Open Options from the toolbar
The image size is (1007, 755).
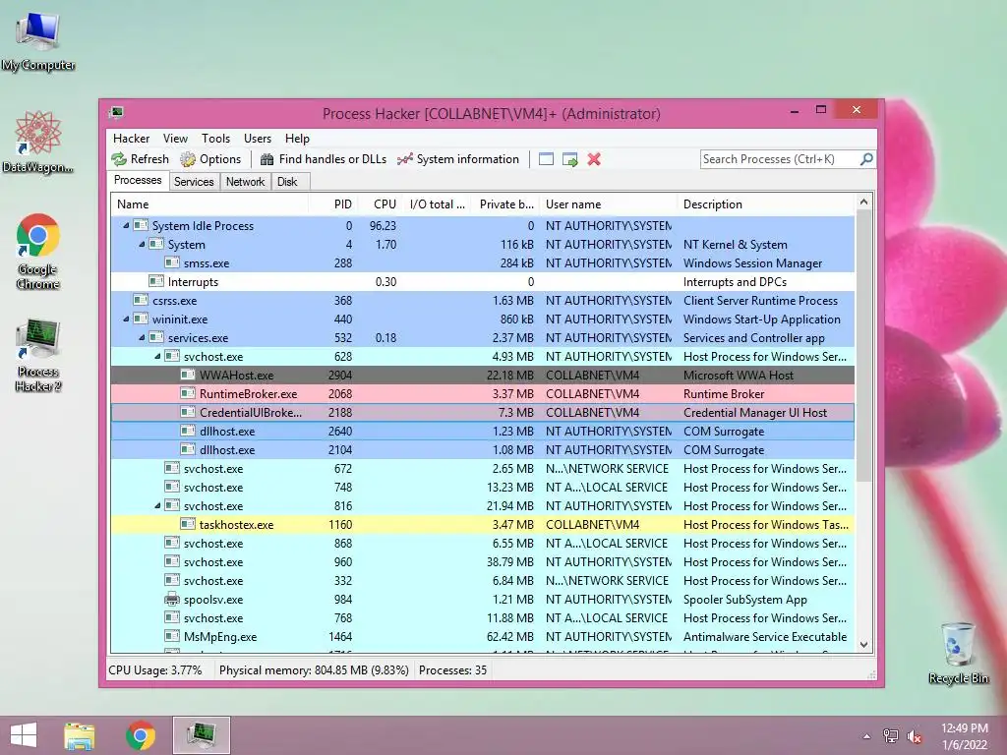210,159
